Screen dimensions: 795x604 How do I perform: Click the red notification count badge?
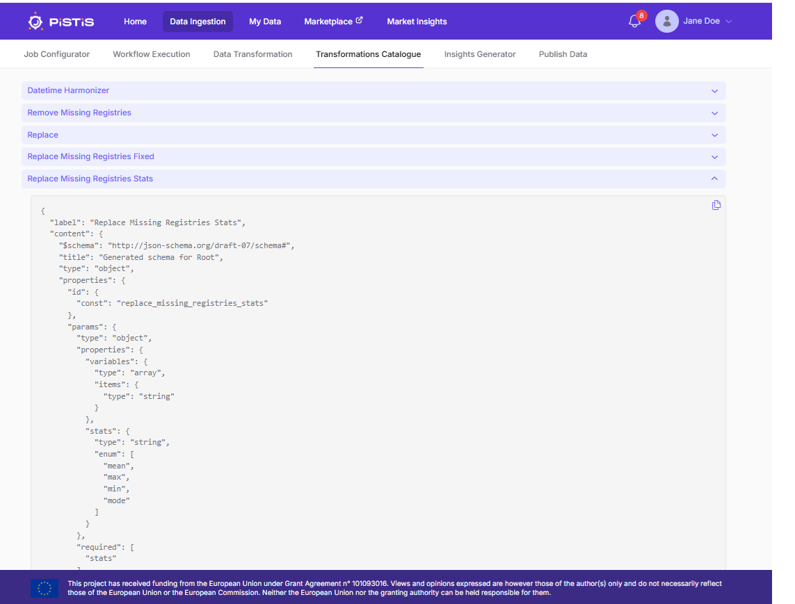pos(641,16)
